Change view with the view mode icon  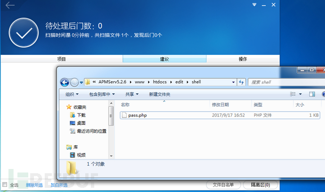(x=292, y=94)
